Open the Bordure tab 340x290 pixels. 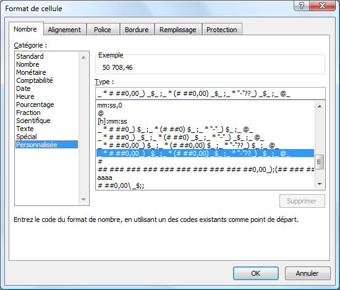coord(137,30)
